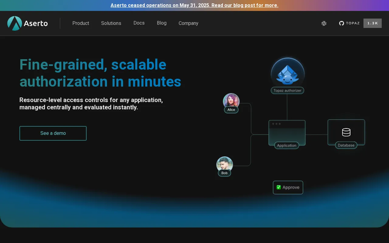Click the Aserto logo
The height and width of the screenshot is (243, 389).
coord(28,23)
